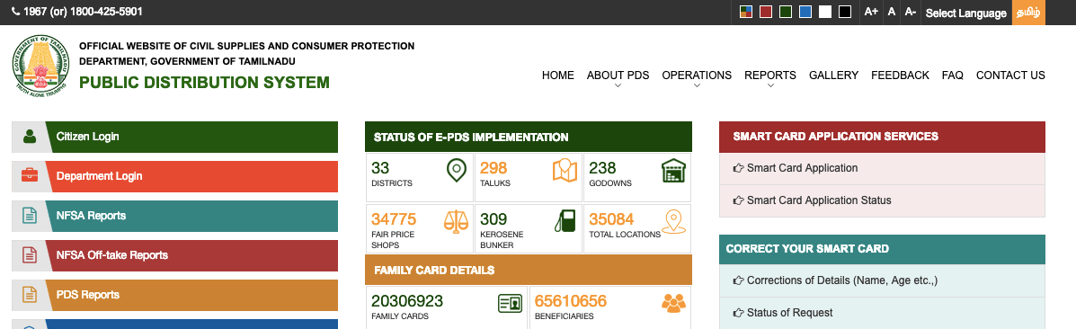Click the PUBLIC DISTRIBUTION SYSTEM title
1076x329 pixels.
(204, 83)
